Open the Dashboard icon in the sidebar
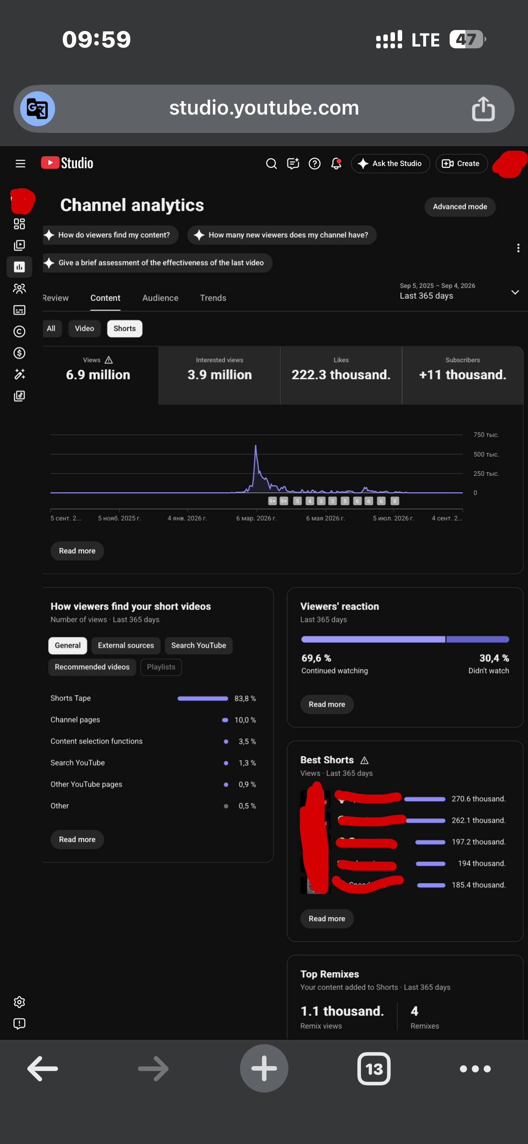This screenshot has height=1144, width=528. click(x=19, y=224)
